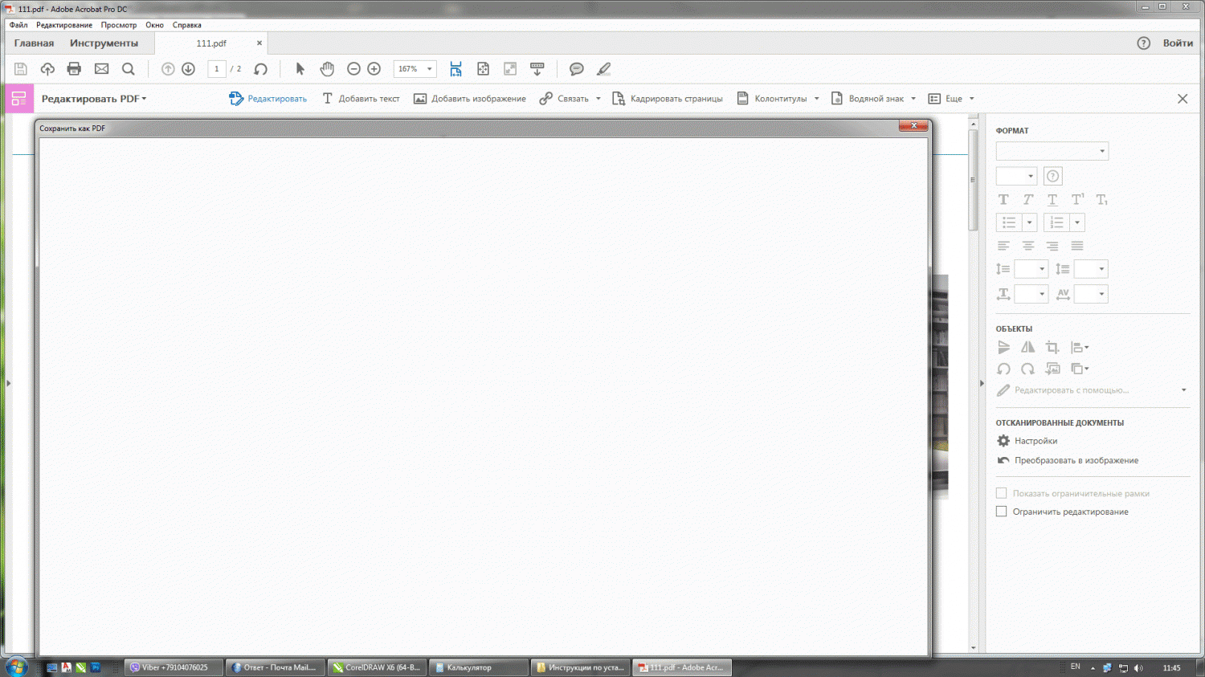Click the zoom in plus icon
Screen dimensions: 1205x677
(374, 69)
